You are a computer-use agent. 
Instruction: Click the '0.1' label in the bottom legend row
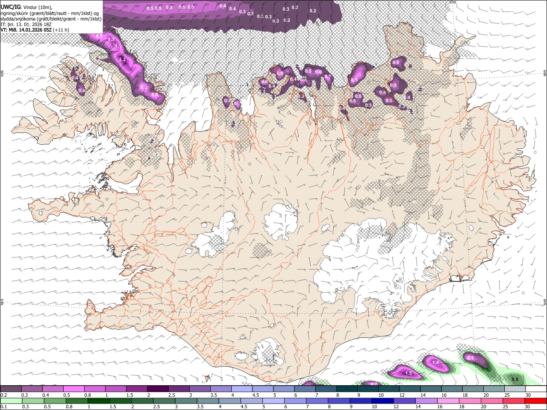pos(3,407)
